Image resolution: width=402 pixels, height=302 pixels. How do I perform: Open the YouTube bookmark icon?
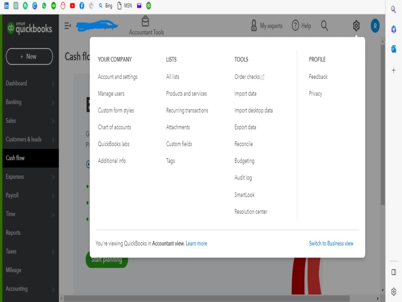[x=72, y=6]
